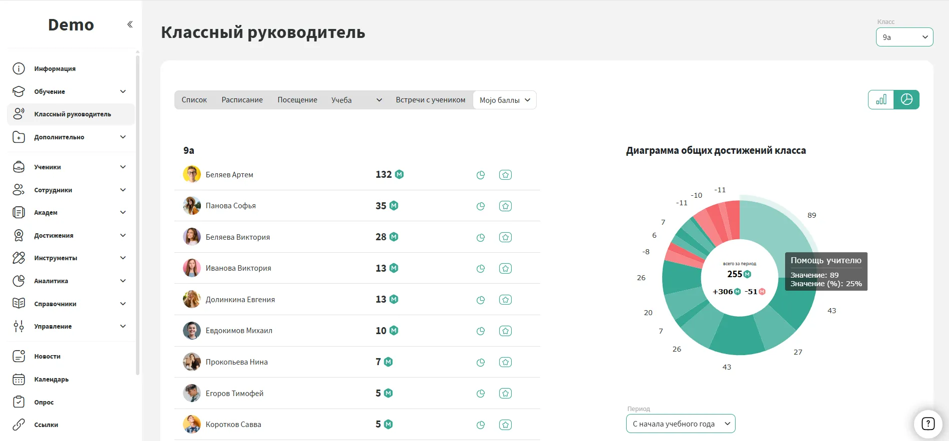
Task: Switch to the Расписание tab
Action: [242, 100]
